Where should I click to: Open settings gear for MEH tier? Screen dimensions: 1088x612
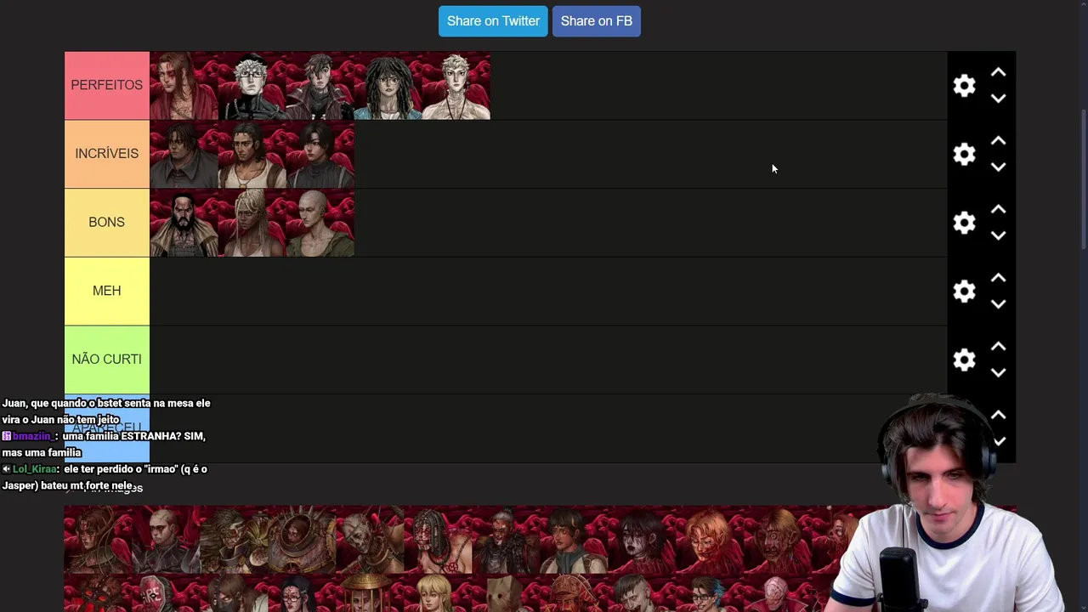(964, 292)
